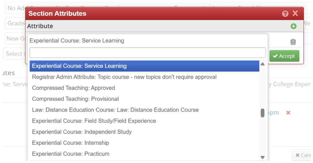The width and height of the screenshot is (313, 163).
Task: Click the attribute search input field
Action: (147, 53)
